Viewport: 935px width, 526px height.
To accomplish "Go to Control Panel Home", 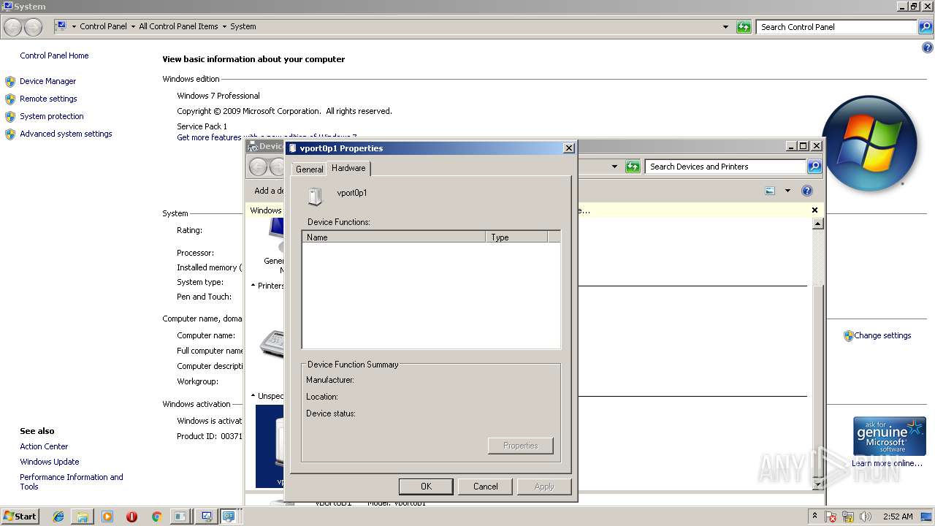I will [54, 56].
